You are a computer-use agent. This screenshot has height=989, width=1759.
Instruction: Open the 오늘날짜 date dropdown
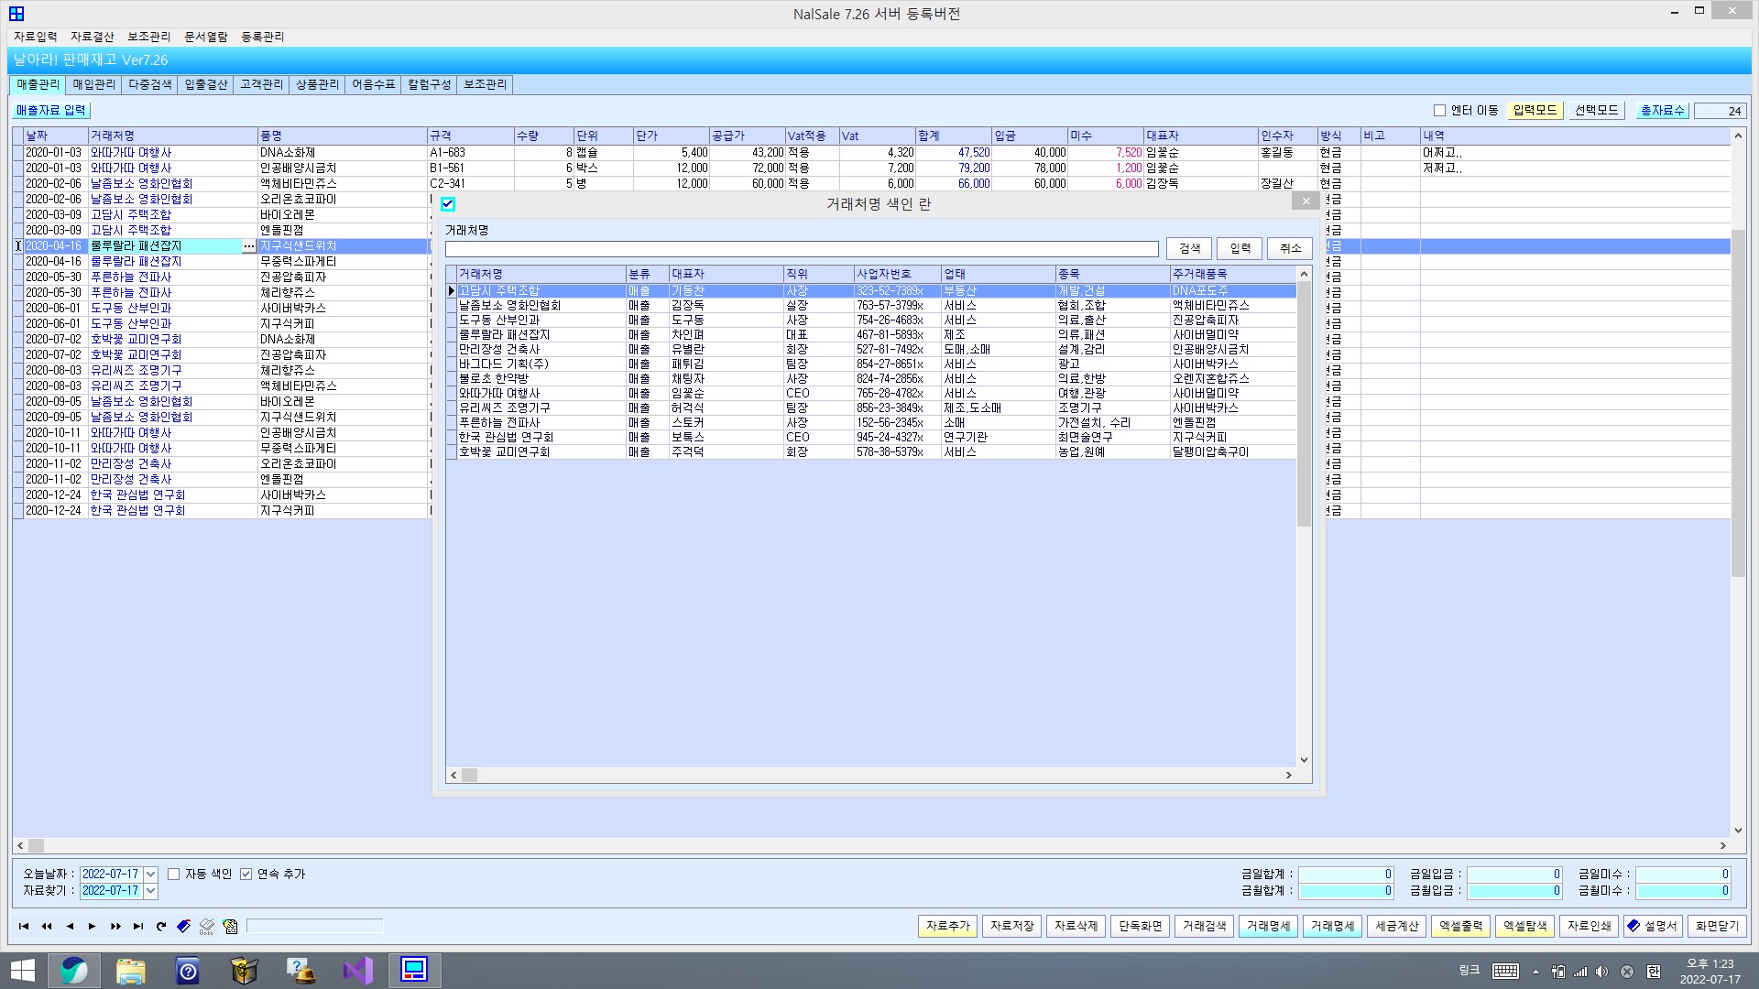click(151, 875)
